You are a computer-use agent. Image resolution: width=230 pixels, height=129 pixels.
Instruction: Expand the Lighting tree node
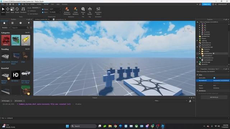point(197,40)
